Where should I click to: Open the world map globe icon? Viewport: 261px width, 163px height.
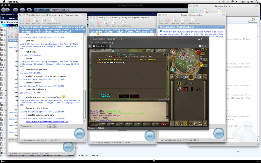click(173, 70)
